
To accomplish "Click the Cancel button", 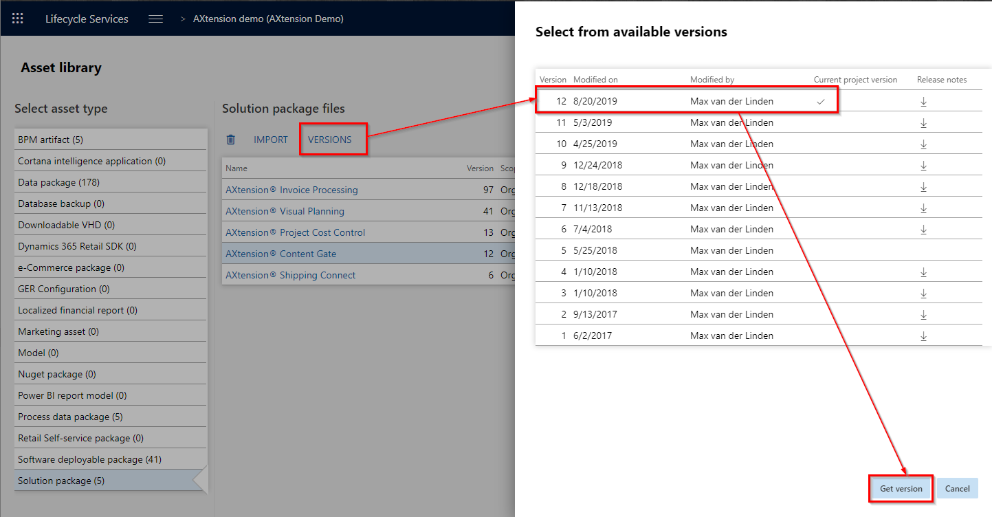I will point(957,489).
